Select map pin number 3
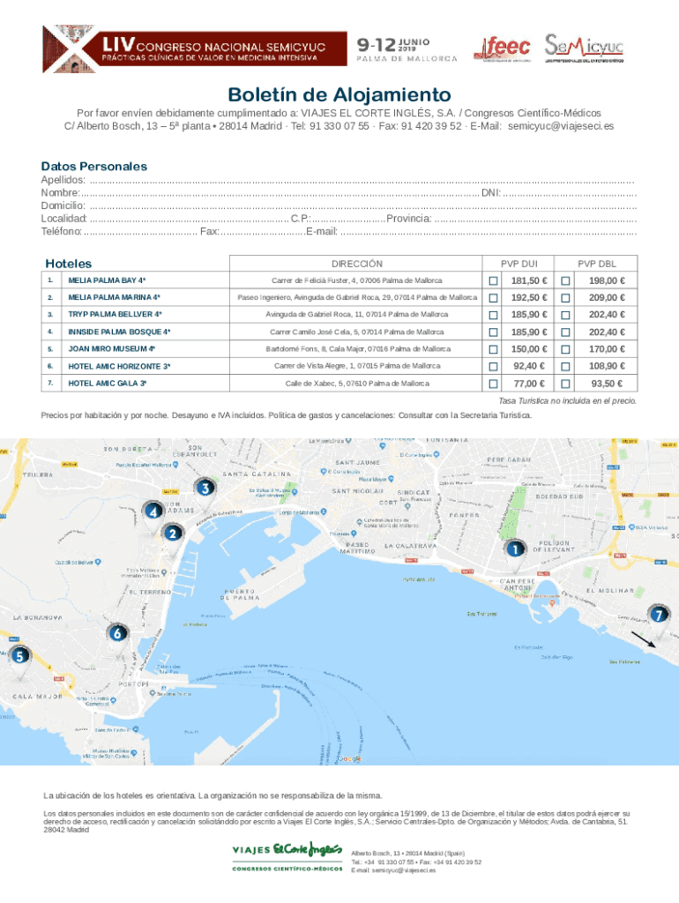This screenshot has height=903, width=679. click(x=205, y=489)
